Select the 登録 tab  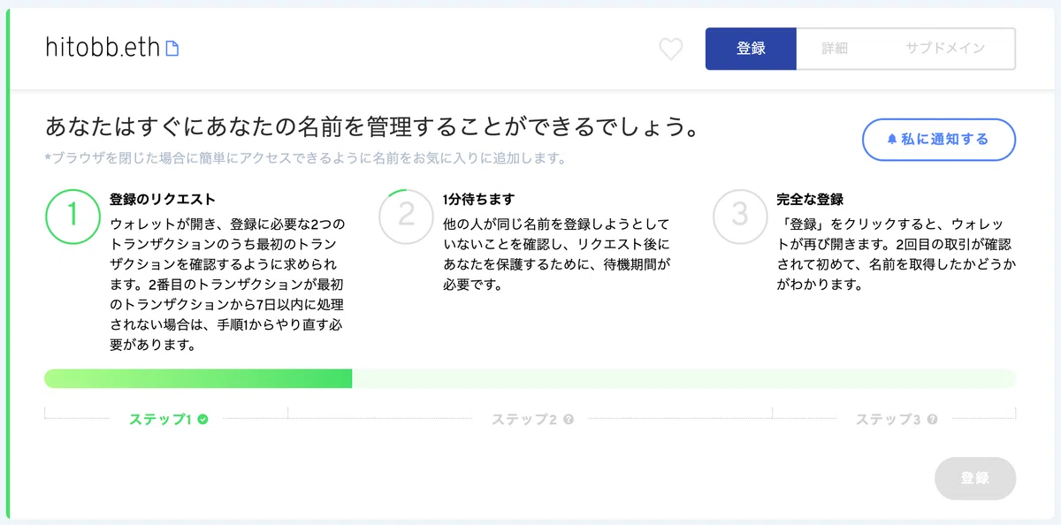coord(751,49)
